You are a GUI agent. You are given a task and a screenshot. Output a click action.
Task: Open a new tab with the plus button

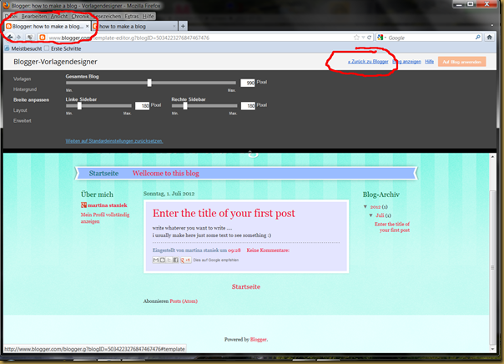click(183, 26)
